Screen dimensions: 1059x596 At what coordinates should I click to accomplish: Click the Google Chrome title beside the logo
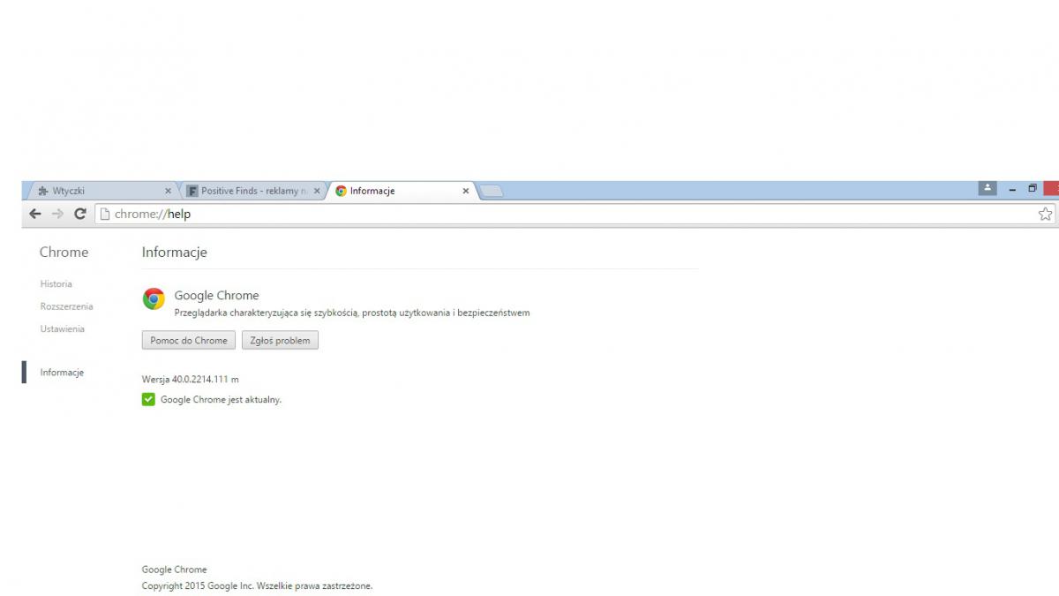[216, 296]
